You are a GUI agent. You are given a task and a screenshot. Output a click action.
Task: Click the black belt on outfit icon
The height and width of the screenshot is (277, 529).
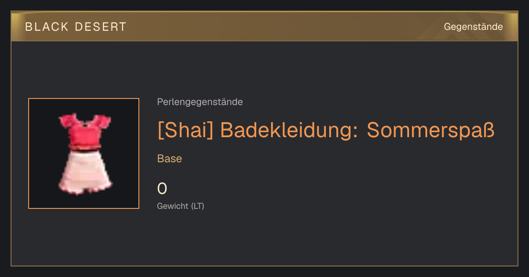[85, 152]
